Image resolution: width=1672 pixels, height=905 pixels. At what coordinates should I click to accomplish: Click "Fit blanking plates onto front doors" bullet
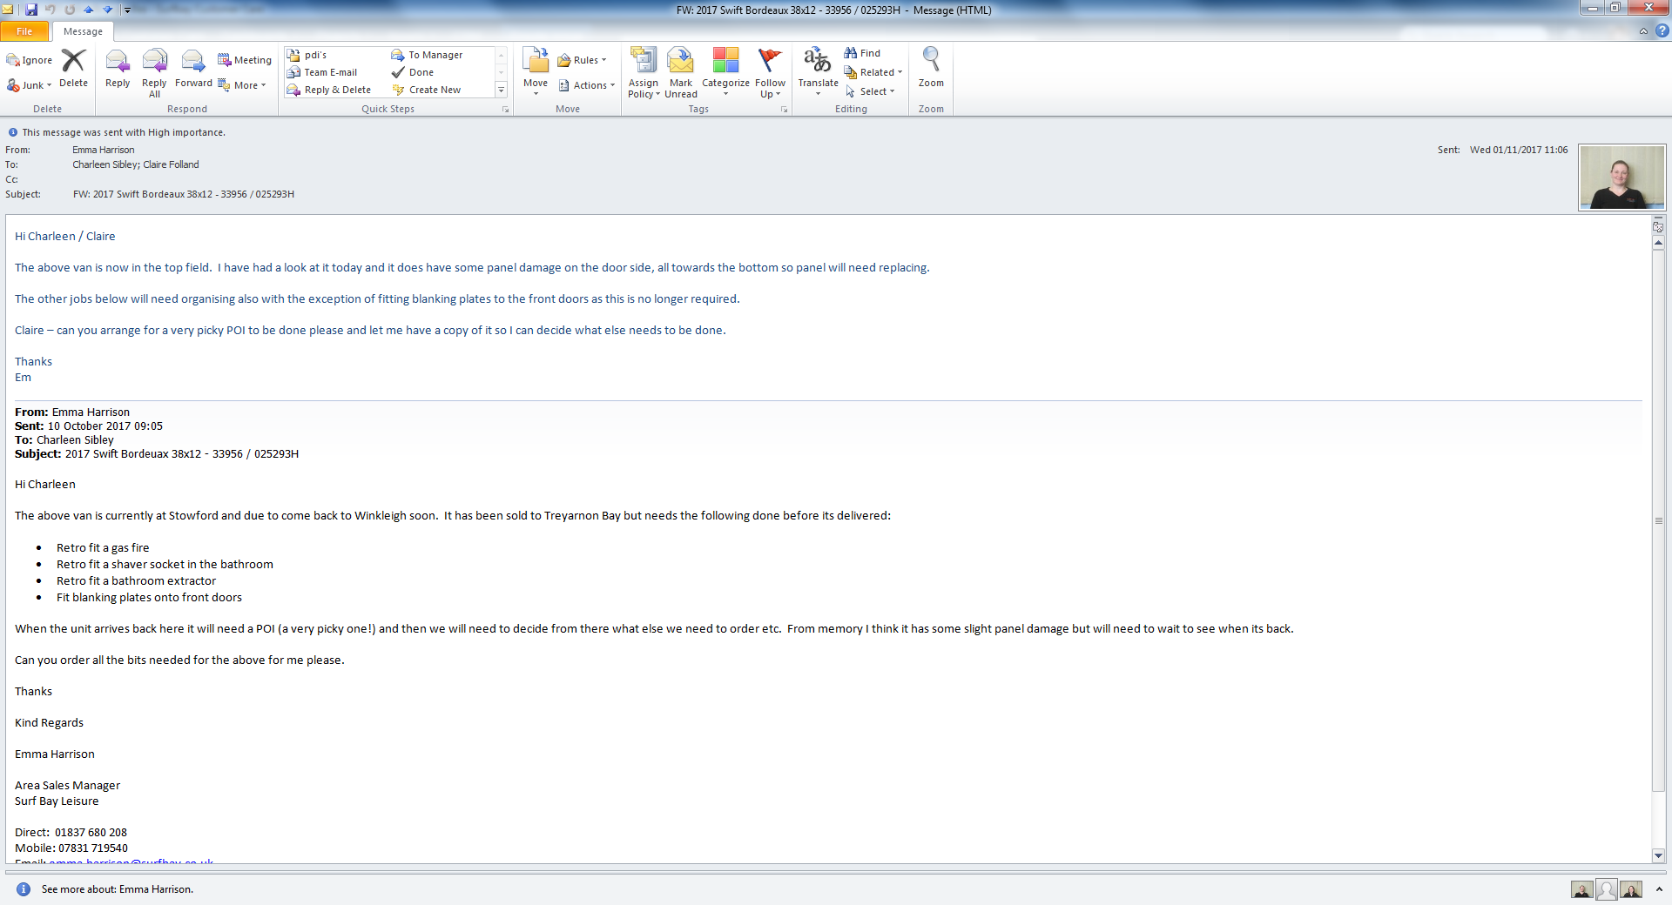149,597
